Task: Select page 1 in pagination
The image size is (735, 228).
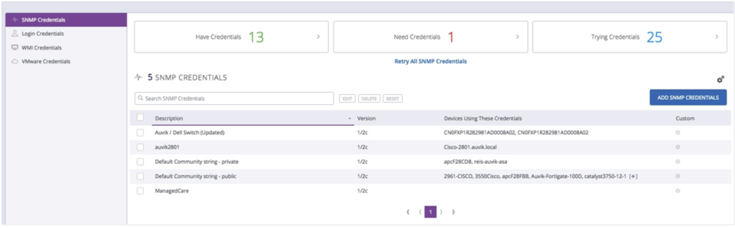Action: (x=431, y=212)
